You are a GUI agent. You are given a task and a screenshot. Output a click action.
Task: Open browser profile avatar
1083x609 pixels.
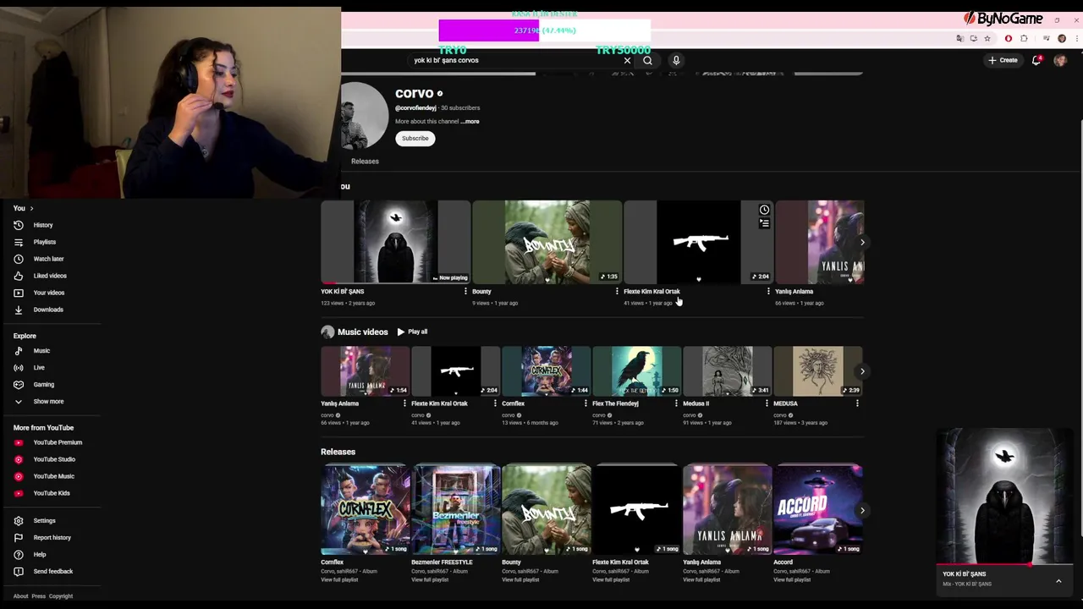(1062, 38)
